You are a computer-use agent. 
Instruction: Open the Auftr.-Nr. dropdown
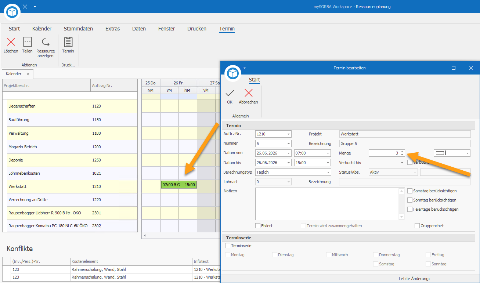point(289,134)
